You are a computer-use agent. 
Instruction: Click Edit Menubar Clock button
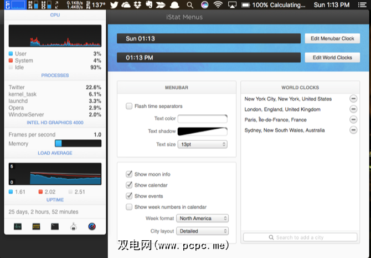coord(332,38)
